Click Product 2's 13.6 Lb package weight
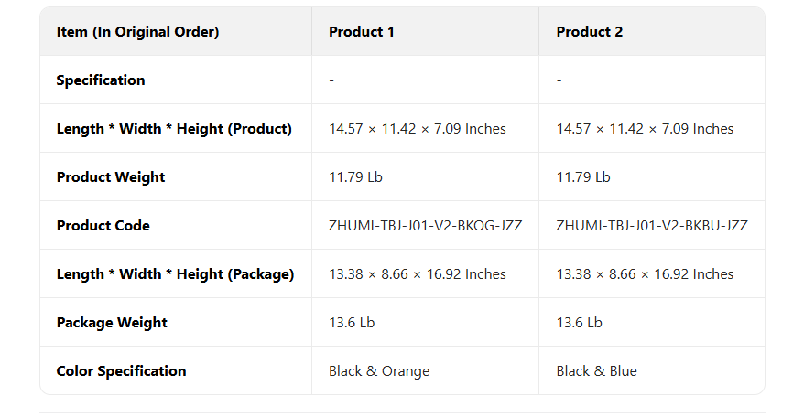The height and width of the screenshot is (417, 793). pos(579,323)
